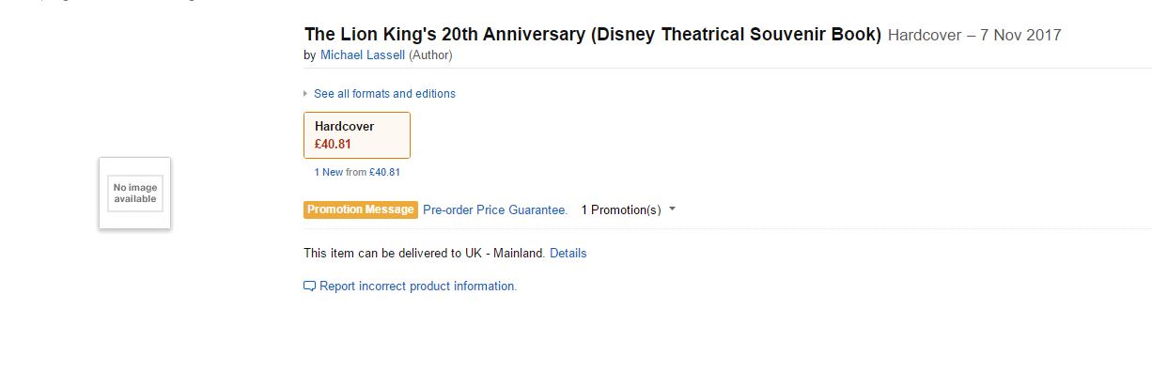Click the Hardcover – 7 Nov 2017 subtitle
This screenshot has height=372, width=1152.
974,36
